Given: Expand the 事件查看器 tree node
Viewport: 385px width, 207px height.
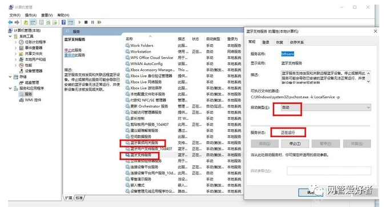Looking at the screenshot, I should coord(16,47).
